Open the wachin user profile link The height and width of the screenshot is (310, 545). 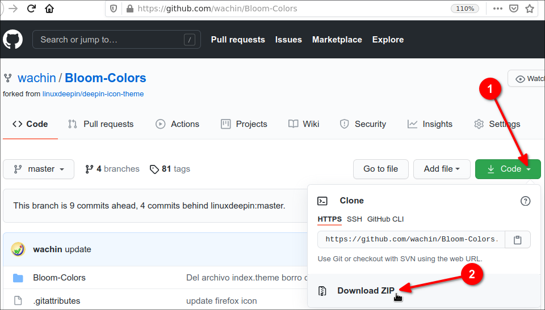[37, 78]
